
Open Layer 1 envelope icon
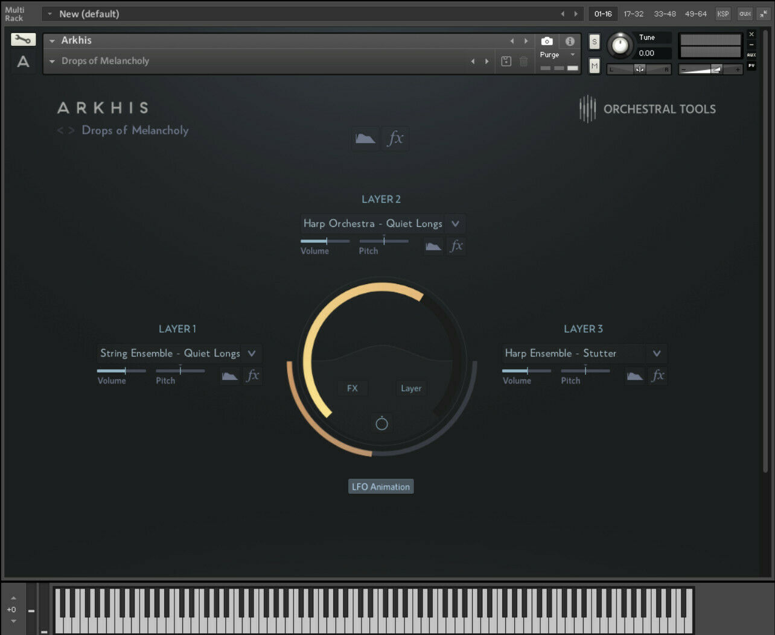[x=230, y=376]
